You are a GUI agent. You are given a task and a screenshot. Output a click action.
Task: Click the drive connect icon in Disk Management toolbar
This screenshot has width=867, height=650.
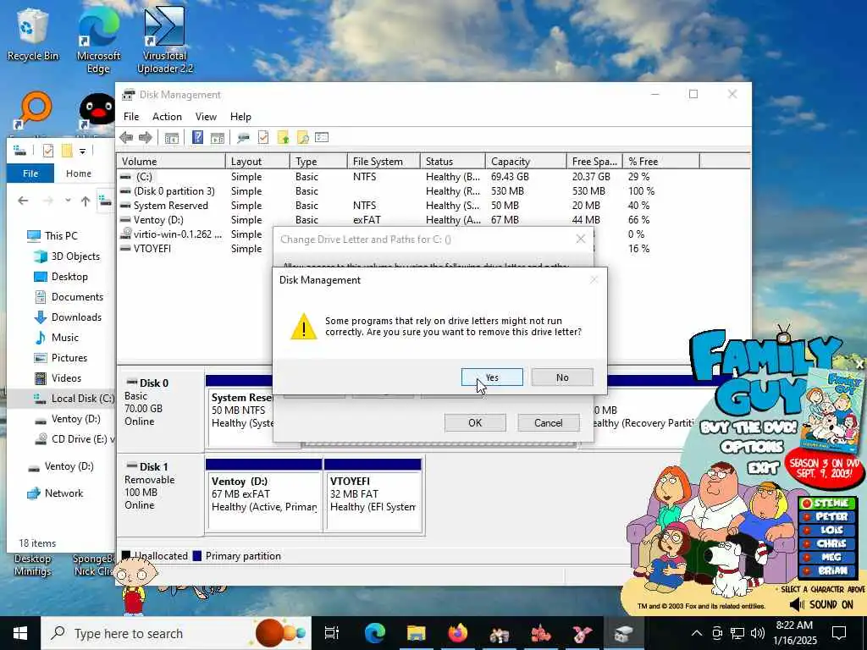(243, 138)
